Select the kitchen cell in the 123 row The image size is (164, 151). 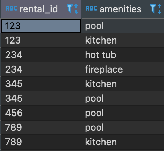[123, 40]
